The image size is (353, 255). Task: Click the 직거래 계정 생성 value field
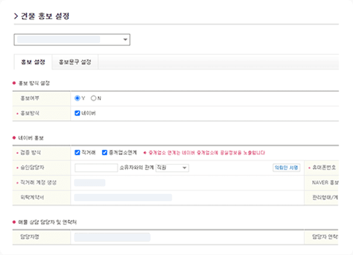pos(90,182)
